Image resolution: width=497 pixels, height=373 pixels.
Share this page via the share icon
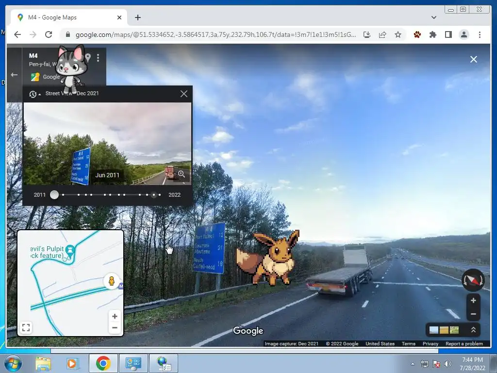[x=382, y=34]
